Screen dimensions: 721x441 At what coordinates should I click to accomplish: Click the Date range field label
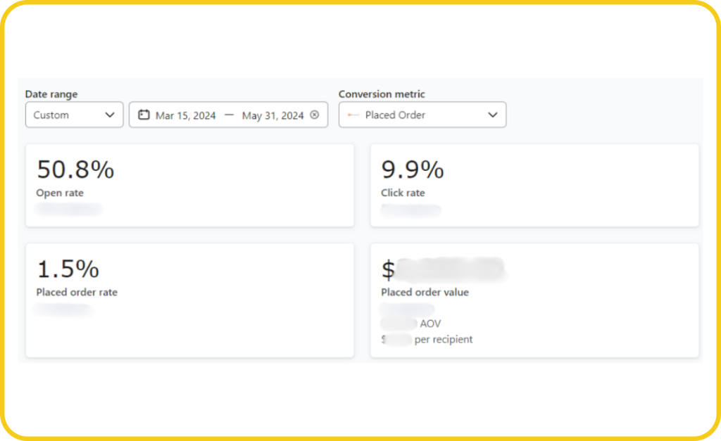click(51, 94)
